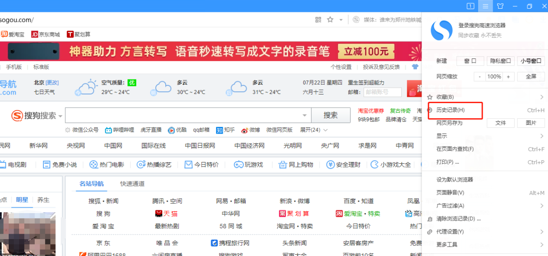Click the Sogou browser logo in menu
This screenshot has width=548, height=256.
coord(442,30)
